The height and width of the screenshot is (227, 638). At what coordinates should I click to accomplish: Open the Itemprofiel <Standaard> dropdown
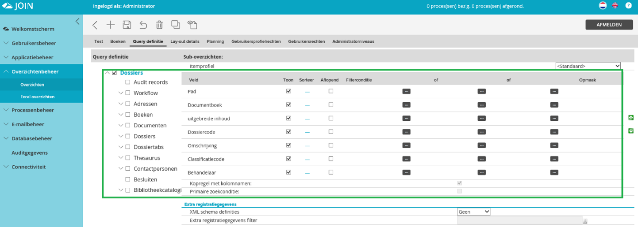coord(588,66)
